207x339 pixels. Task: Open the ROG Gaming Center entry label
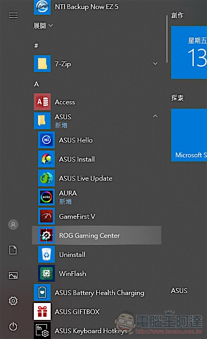point(89,235)
